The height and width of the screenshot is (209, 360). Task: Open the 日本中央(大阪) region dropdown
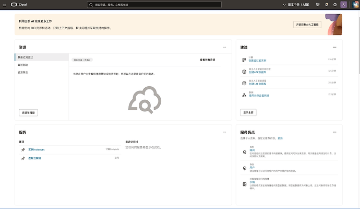[296, 5]
